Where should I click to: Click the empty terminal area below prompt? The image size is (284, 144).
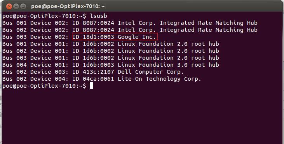tap(142, 116)
